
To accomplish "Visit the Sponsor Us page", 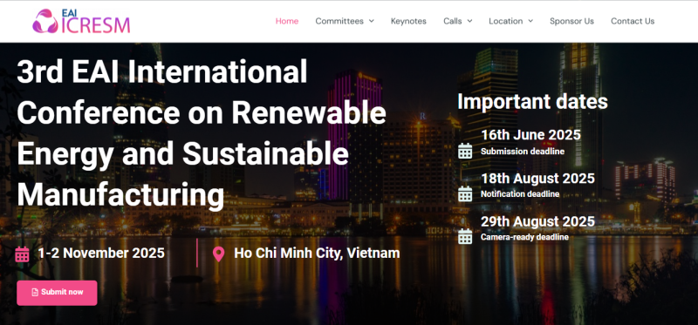I will click(571, 21).
